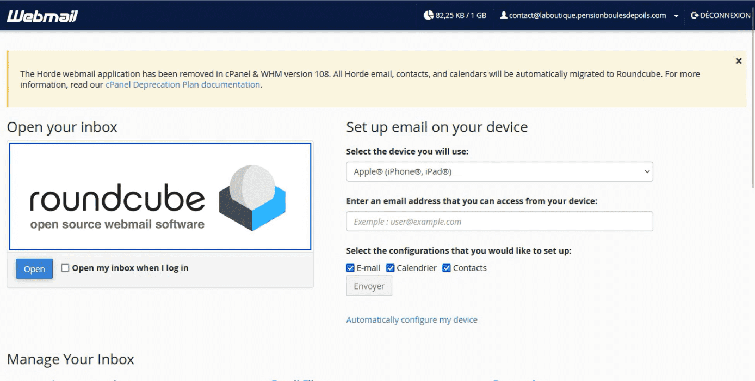Focus the email address input field
This screenshot has width=755, height=381.
[x=499, y=222]
